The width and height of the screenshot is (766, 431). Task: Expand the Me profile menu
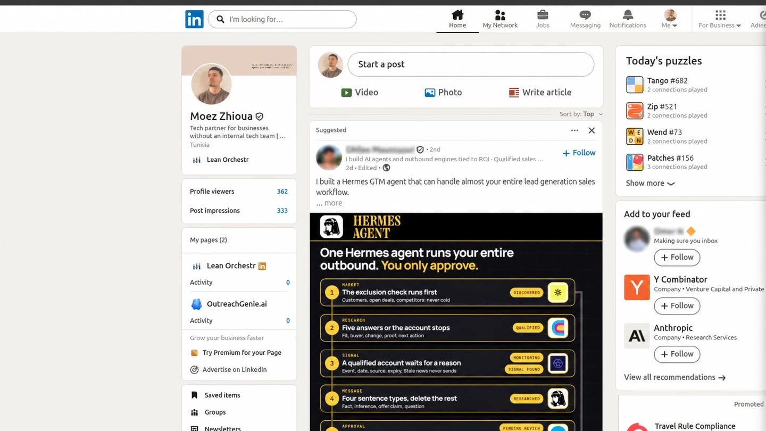[670, 19]
